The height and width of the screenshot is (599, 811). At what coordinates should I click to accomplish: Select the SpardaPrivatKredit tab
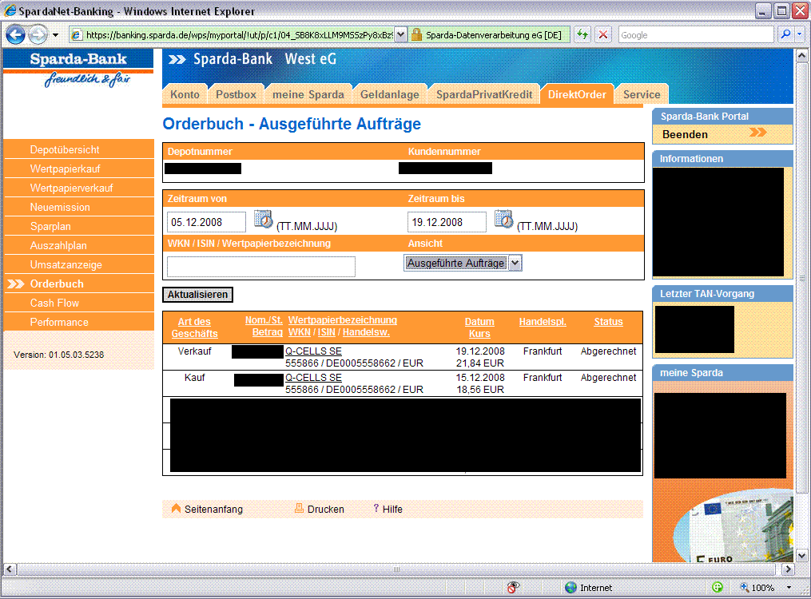tap(484, 94)
